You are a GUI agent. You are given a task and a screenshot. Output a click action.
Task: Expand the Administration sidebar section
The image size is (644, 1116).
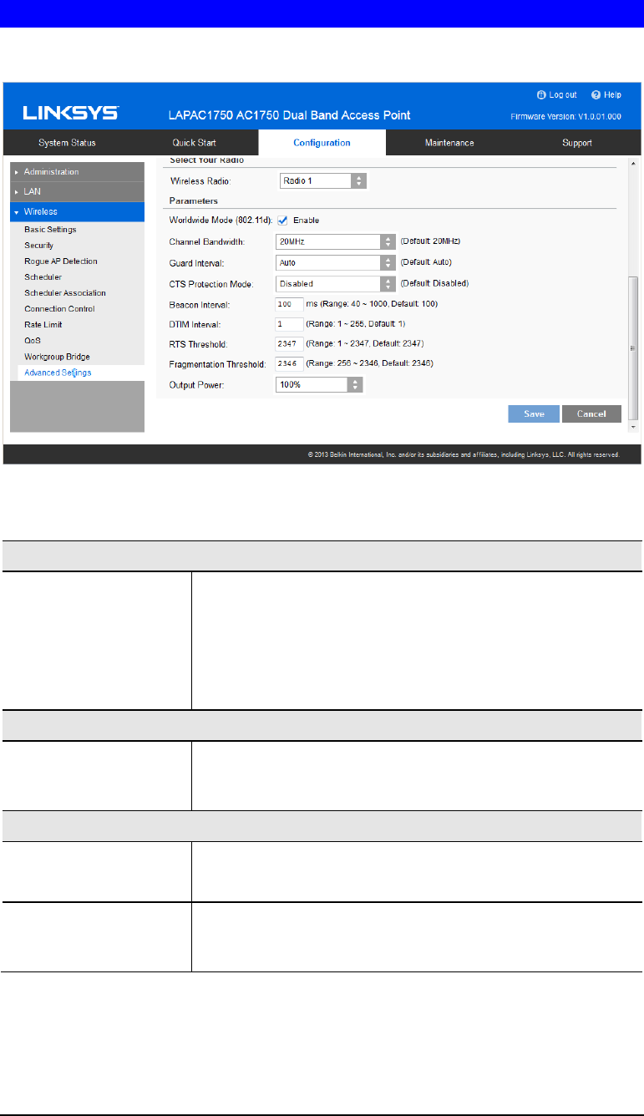(x=77, y=172)
